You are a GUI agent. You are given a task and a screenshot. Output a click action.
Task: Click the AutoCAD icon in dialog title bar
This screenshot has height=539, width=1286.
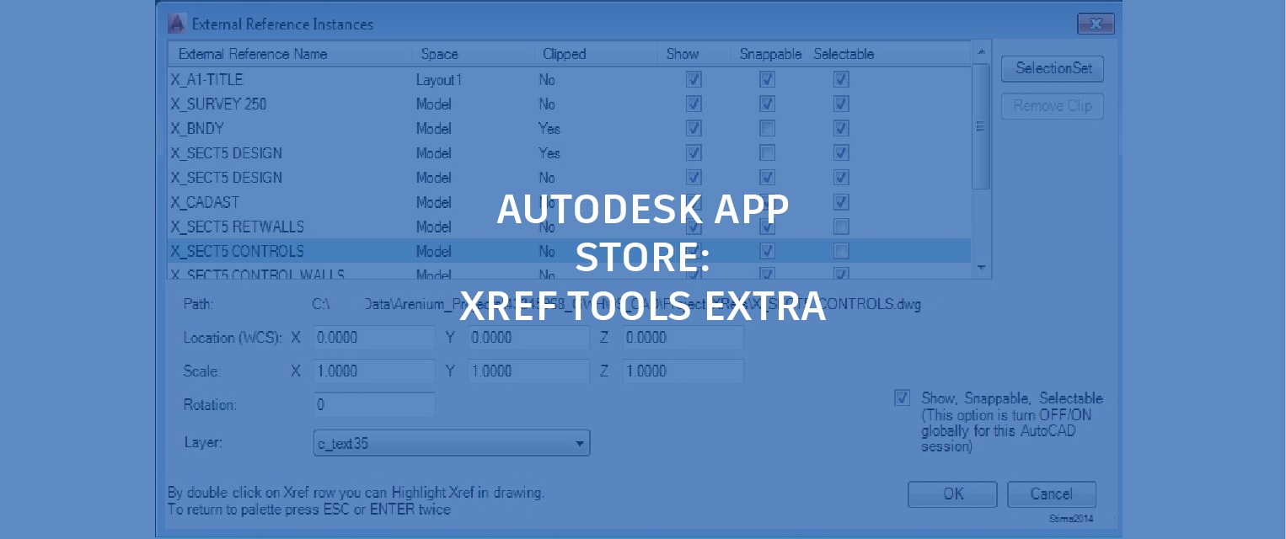[176, 24]
